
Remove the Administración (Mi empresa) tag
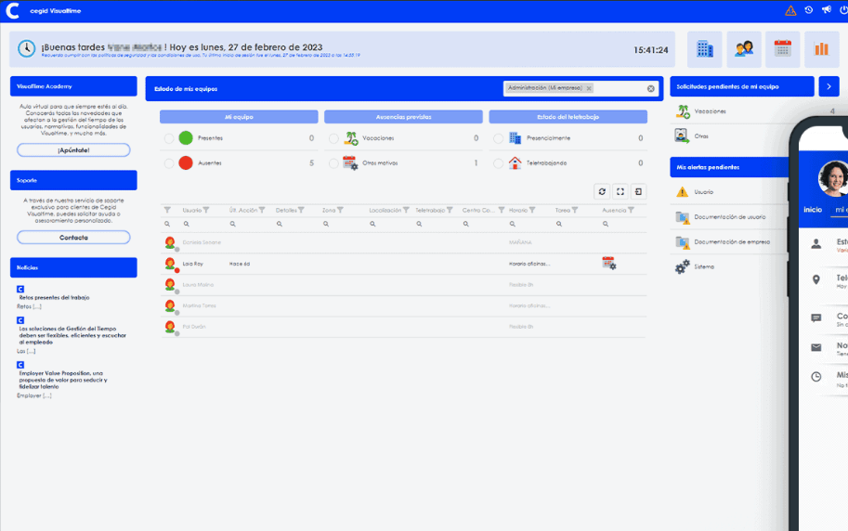589,88
